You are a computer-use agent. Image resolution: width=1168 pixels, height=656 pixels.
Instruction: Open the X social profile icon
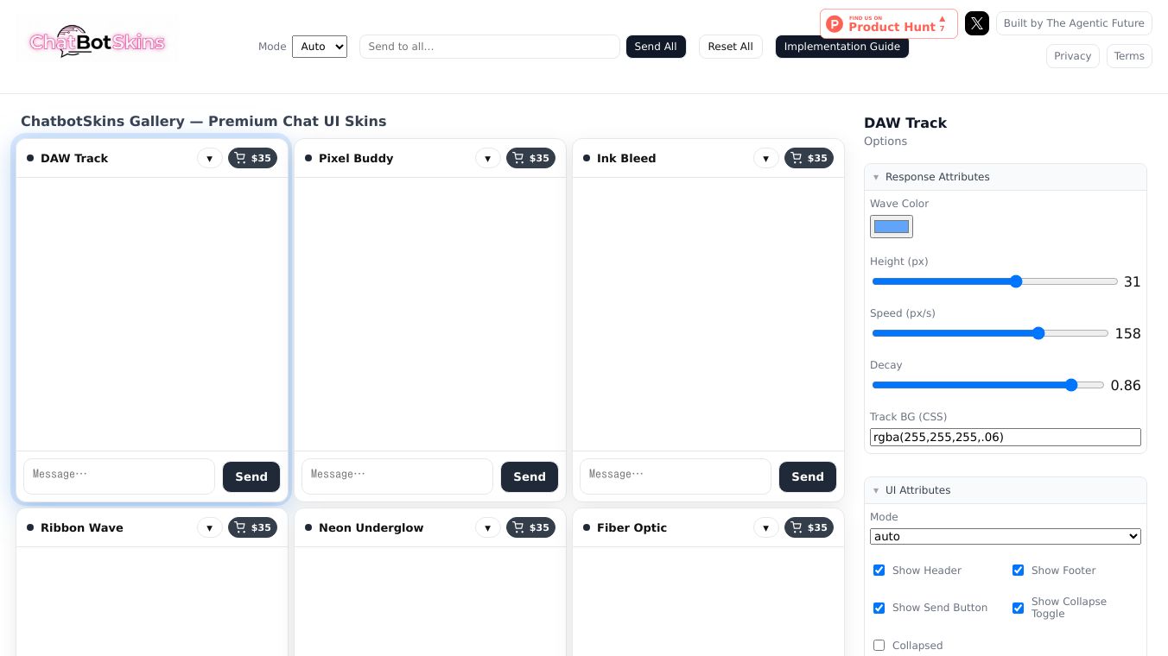[x=976, y=23]
